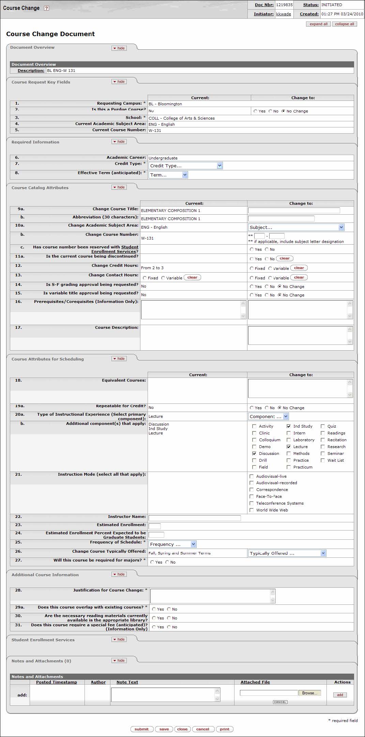365x737 pixels.
Task: Hide the Course Catalog Attributes section
Action: click(x=119, y=187)
